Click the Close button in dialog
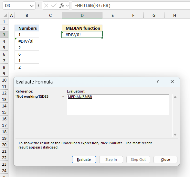Screen dimensions: 190x177 (165, 160)
